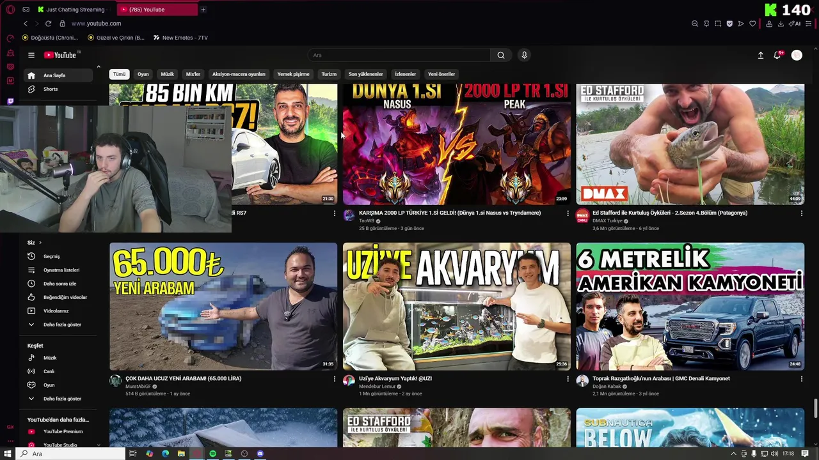Open the Opera menu logo
The height and width of the screenshot is (460, 819).
(x=10, y=10)
